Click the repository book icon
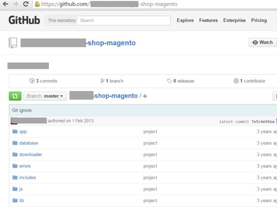Screen dimensions: 277x207 tap(13, 43)
